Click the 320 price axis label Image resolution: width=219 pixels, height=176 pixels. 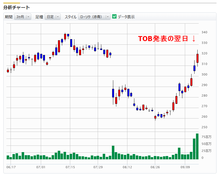coord(204,53)
